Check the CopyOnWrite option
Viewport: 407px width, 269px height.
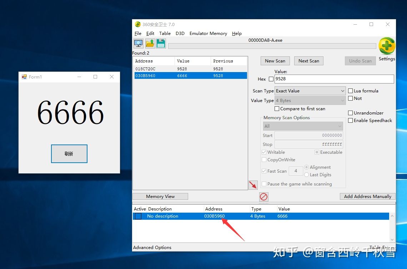point(264,159)
